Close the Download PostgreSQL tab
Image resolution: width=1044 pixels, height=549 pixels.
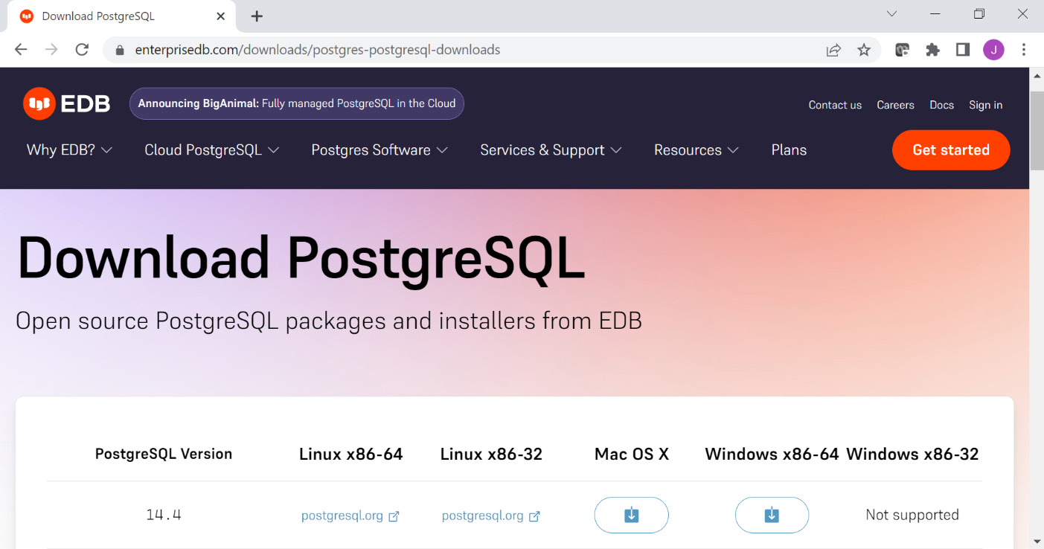[x=220, y=16]
